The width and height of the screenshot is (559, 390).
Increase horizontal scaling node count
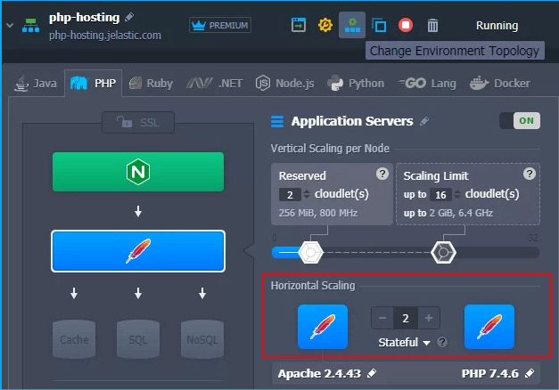click(x=429, y=318)
